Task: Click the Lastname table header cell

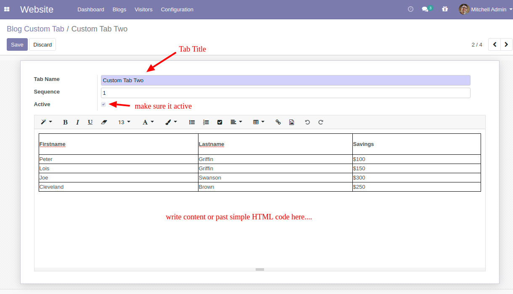Action: pos(275,144)
